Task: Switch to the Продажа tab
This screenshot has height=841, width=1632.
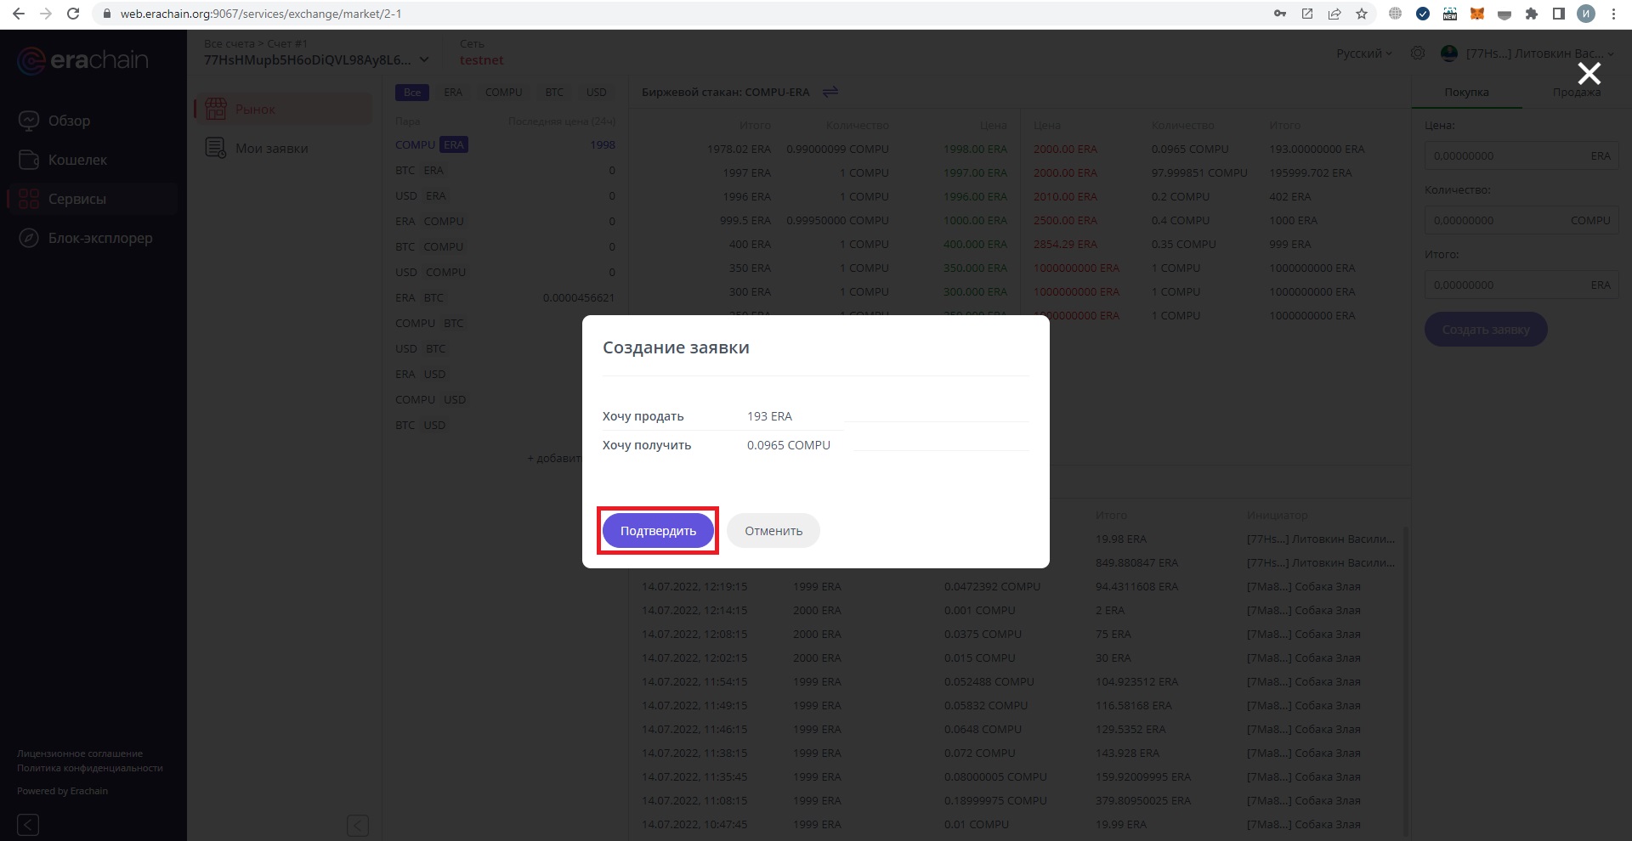Action: pyautogui.click(x=1576, y=92)
